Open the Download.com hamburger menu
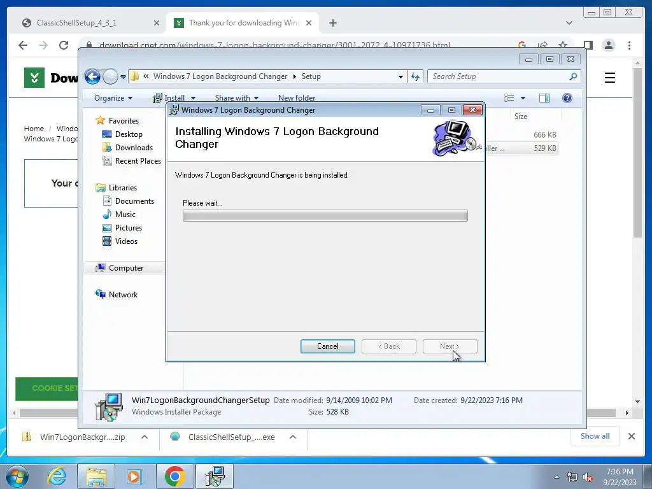Viewport: 652px width, 489px height. 609,78
